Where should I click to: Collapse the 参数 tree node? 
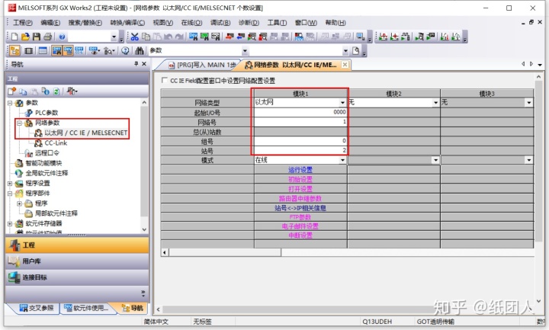pos(10,103)
